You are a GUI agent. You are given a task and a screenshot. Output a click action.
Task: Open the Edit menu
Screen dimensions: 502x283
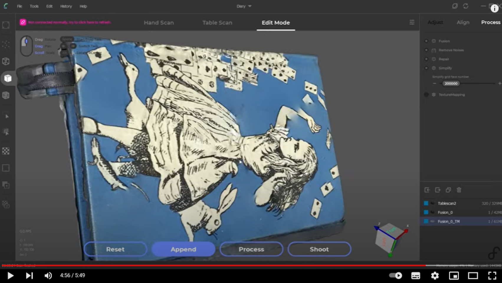coord(49,6)
